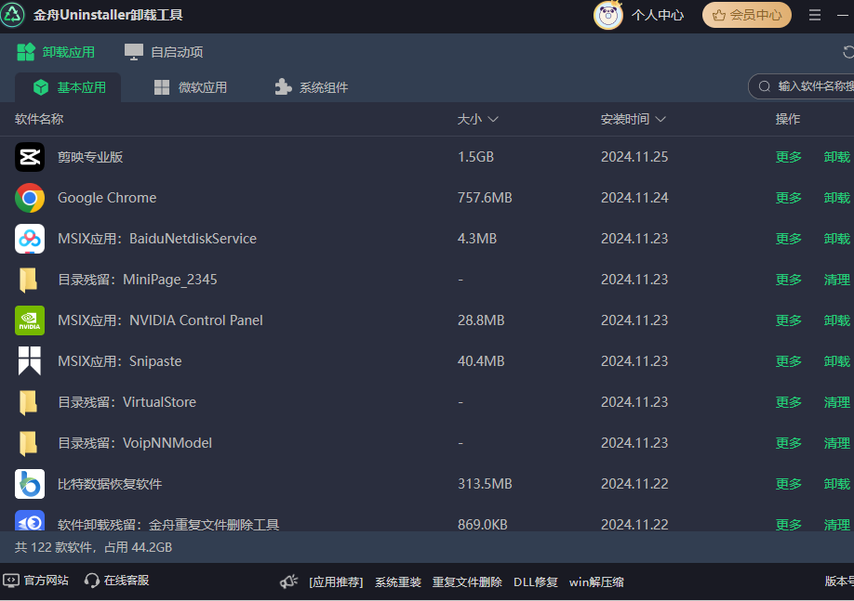This screenshot has width=854, height=601.
Task: Click 清理 for VoipNNModel
Action: click(836, 443)
